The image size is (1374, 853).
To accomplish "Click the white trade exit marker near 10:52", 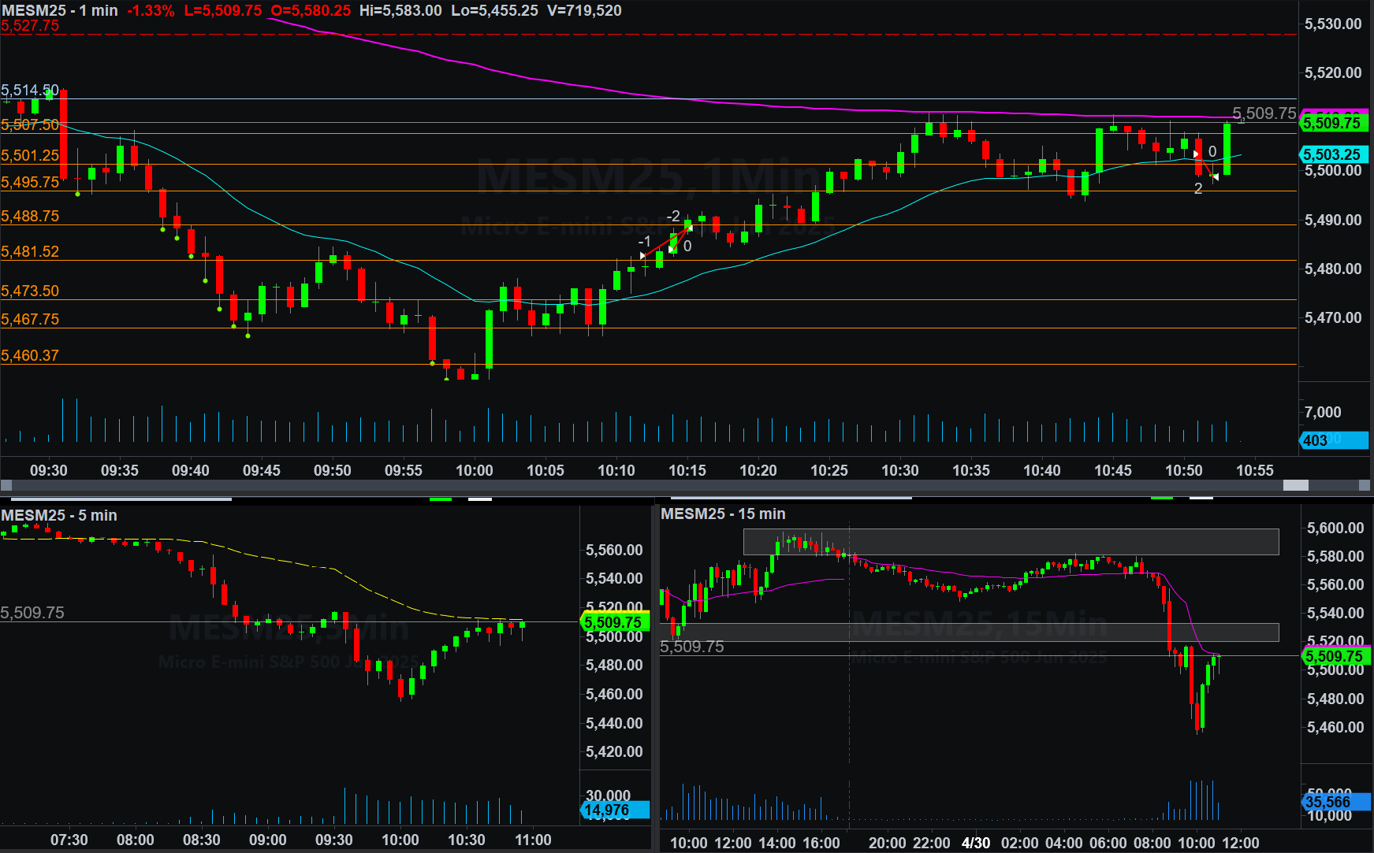I will [x=1215, y=177].
